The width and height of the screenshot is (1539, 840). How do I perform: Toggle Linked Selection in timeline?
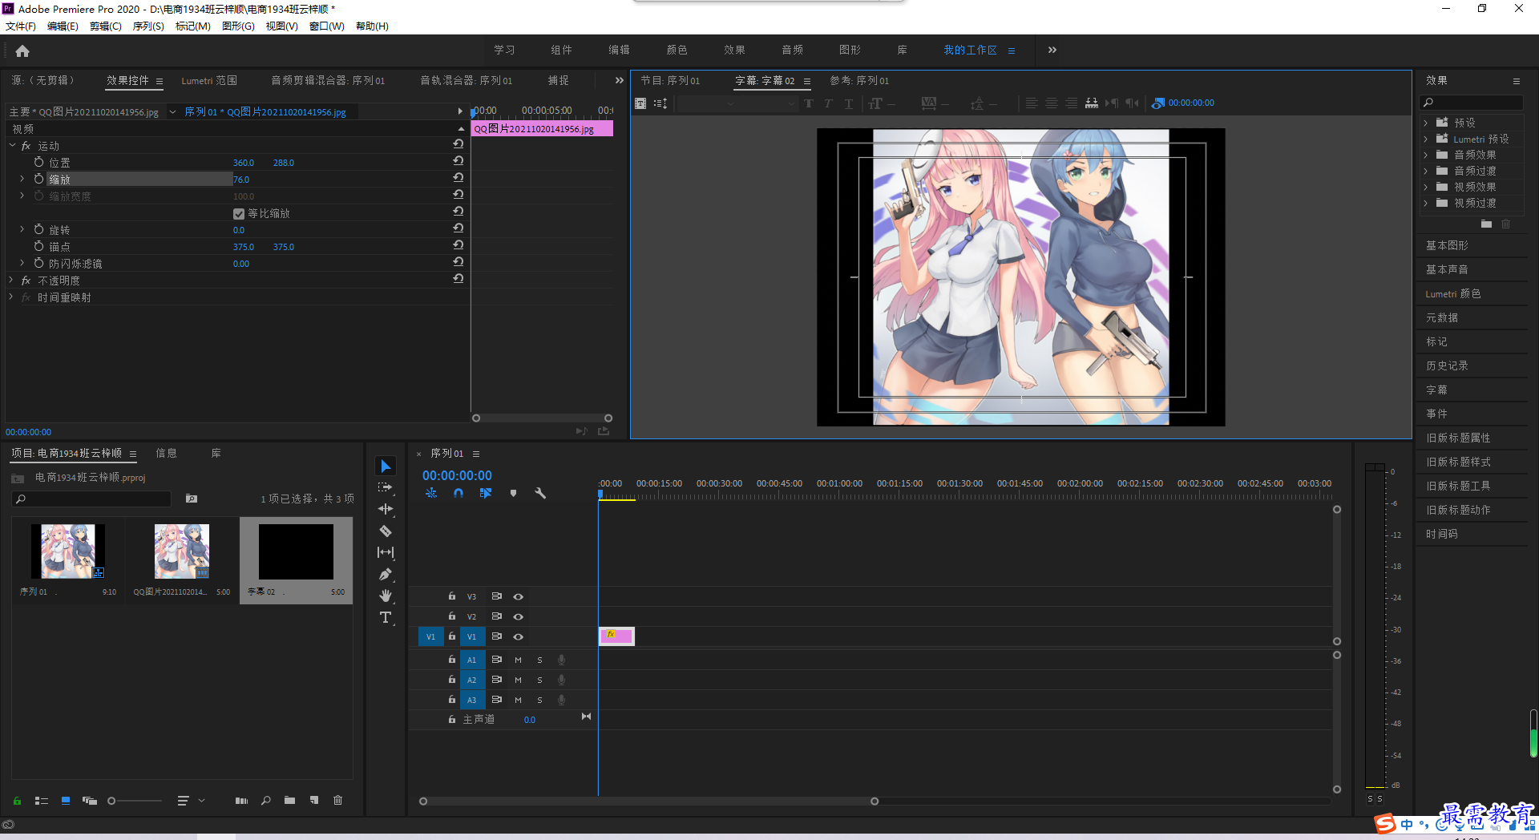point(486,493)
